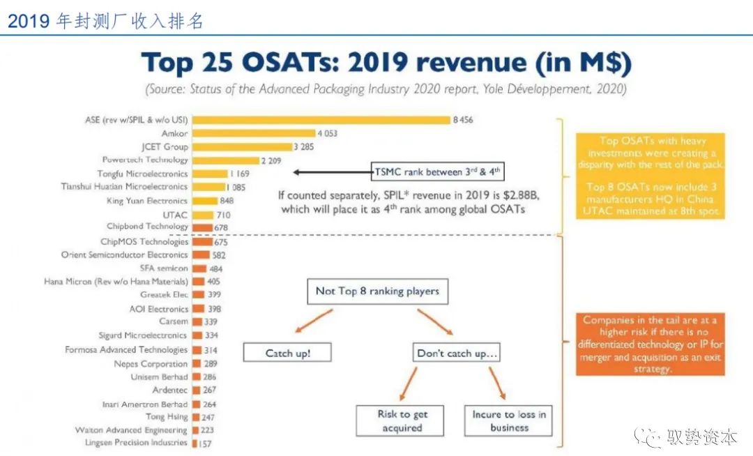Select the "Catch up!" box
Screen dimensions: 753x456
coord(287,353)
